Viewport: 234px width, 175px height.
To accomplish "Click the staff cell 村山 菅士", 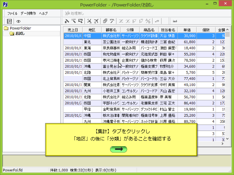I will [x=168, y=109].
